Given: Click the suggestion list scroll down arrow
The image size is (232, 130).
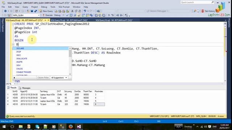Looking at the screenshot, I should click(x=70, y=74).
